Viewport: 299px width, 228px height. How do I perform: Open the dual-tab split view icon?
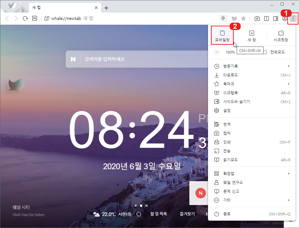click(x=266, y=19)
